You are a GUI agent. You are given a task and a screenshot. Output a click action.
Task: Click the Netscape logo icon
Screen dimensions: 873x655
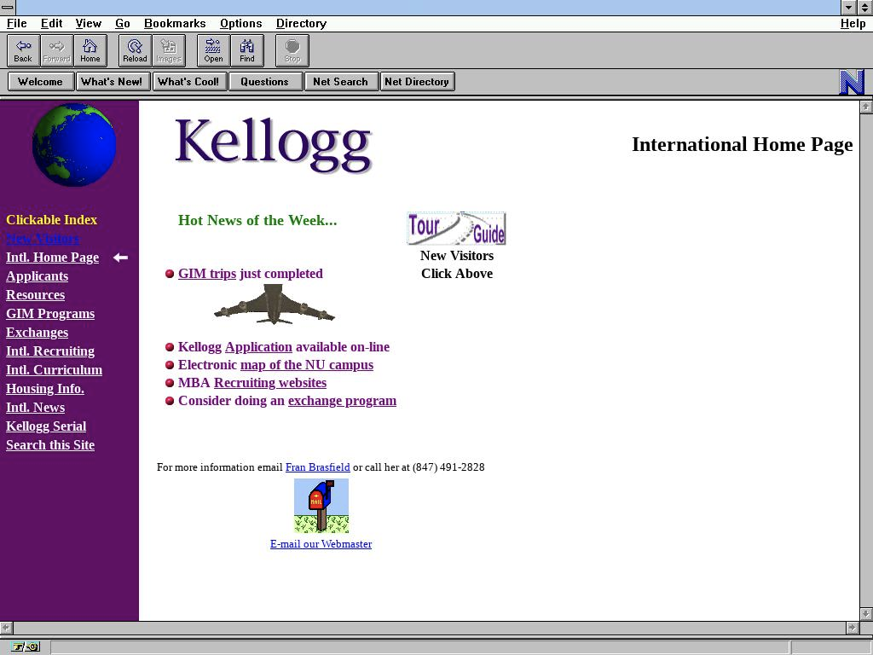pos(852,82)
